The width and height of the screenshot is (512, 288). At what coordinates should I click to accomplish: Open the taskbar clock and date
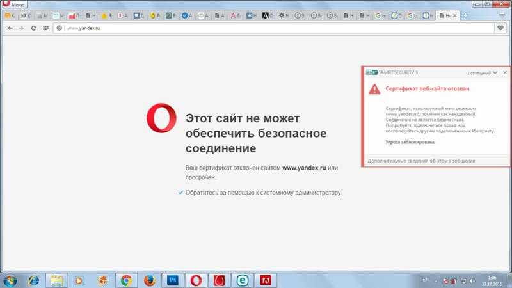coord(492,281)
